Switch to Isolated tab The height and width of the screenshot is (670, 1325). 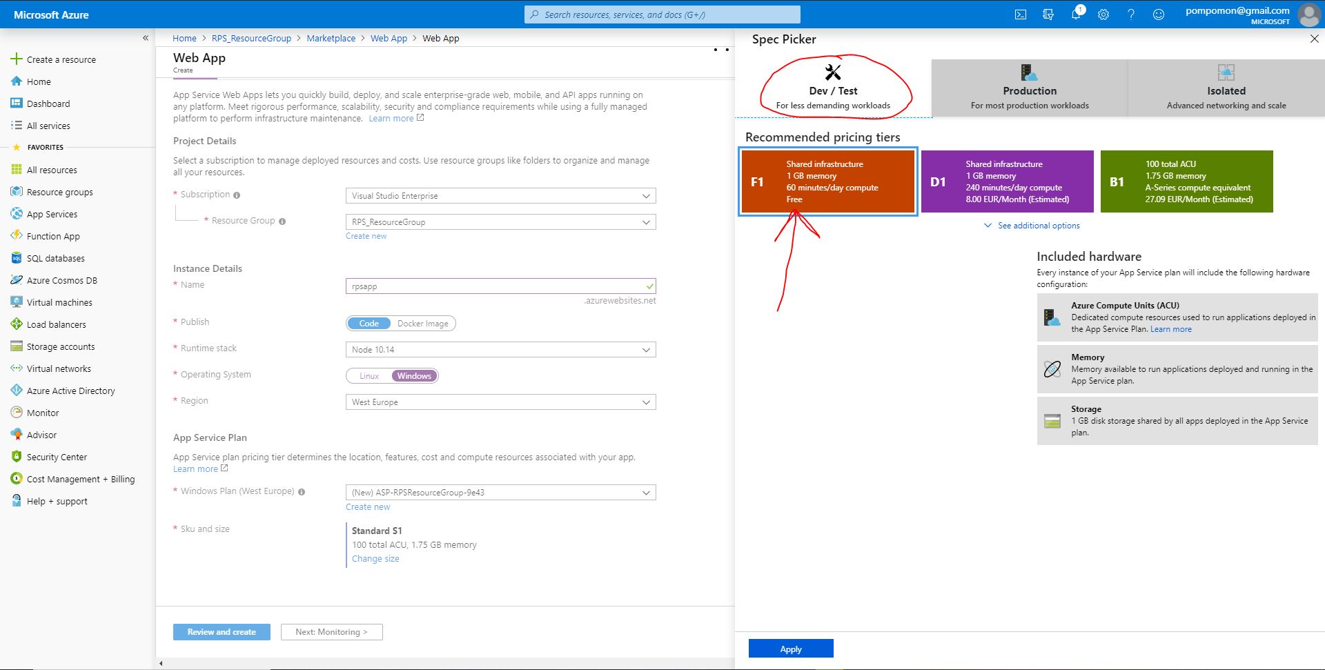(x=1226, y=88)
